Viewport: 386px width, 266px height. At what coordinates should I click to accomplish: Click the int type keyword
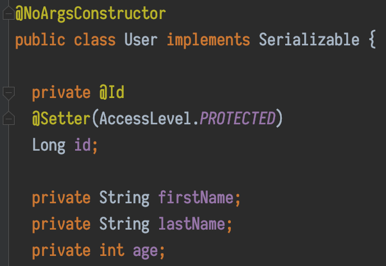(x=112, y=251)
